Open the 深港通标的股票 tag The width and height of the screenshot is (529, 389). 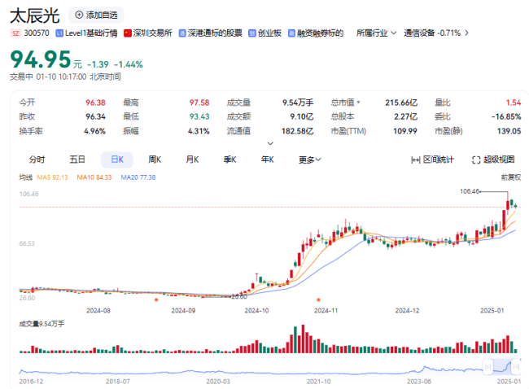[215, 33]
